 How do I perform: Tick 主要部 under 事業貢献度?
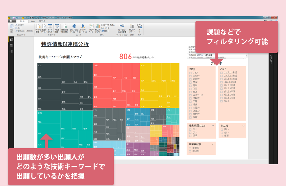190,148
